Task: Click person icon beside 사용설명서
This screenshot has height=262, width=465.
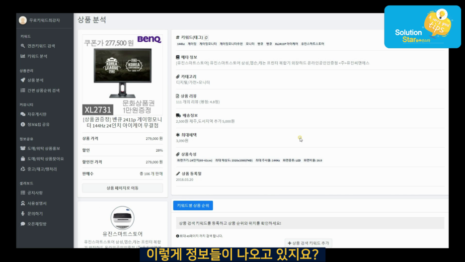Action: click(x=23, y=203)
